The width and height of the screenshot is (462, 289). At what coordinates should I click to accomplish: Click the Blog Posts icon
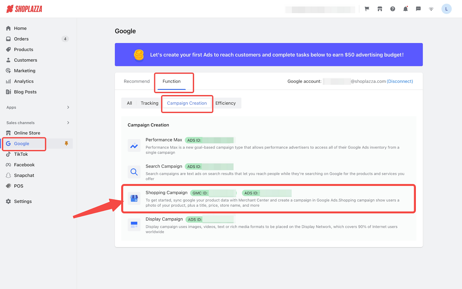click(8, 92)
